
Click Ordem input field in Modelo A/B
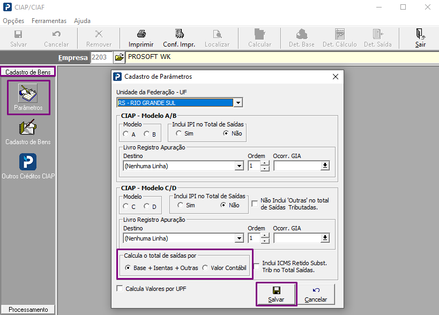pyautogui.click(x=254, y=166)
